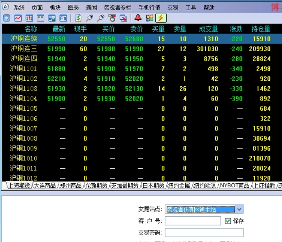Click the zoom in magnifier icon
The height and width of the screenshot is (242, 282).
(89, 18)
